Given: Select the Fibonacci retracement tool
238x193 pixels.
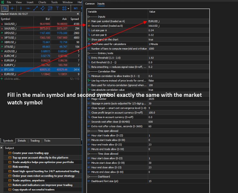Looking at the screenshot, I should click(x=50, y=8).
